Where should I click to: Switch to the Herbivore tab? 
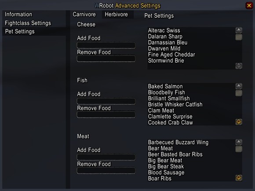117,15
